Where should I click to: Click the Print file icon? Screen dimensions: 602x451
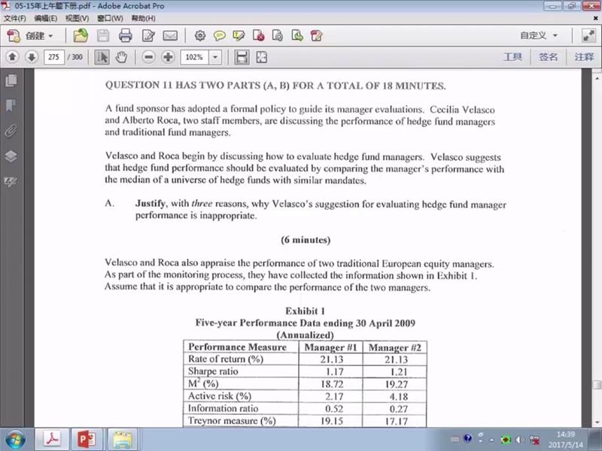click(125, 35)
